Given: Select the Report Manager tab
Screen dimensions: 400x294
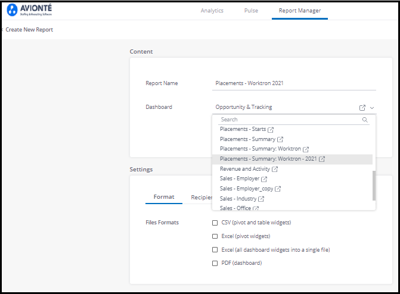Looking at the screenshot, I should (x=300, y=11).
